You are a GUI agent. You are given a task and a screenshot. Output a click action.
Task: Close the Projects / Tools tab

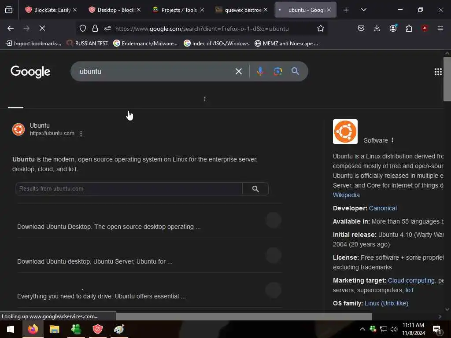[x=202, y=10]
